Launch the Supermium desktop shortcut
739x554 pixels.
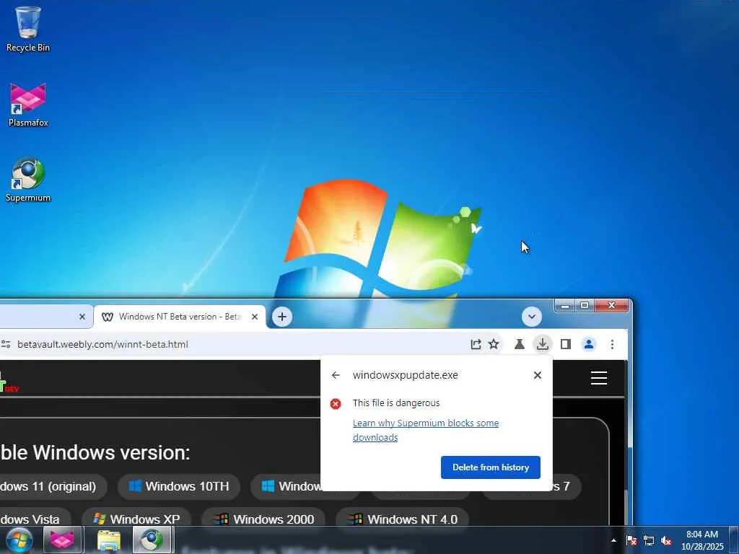[28, 180]
